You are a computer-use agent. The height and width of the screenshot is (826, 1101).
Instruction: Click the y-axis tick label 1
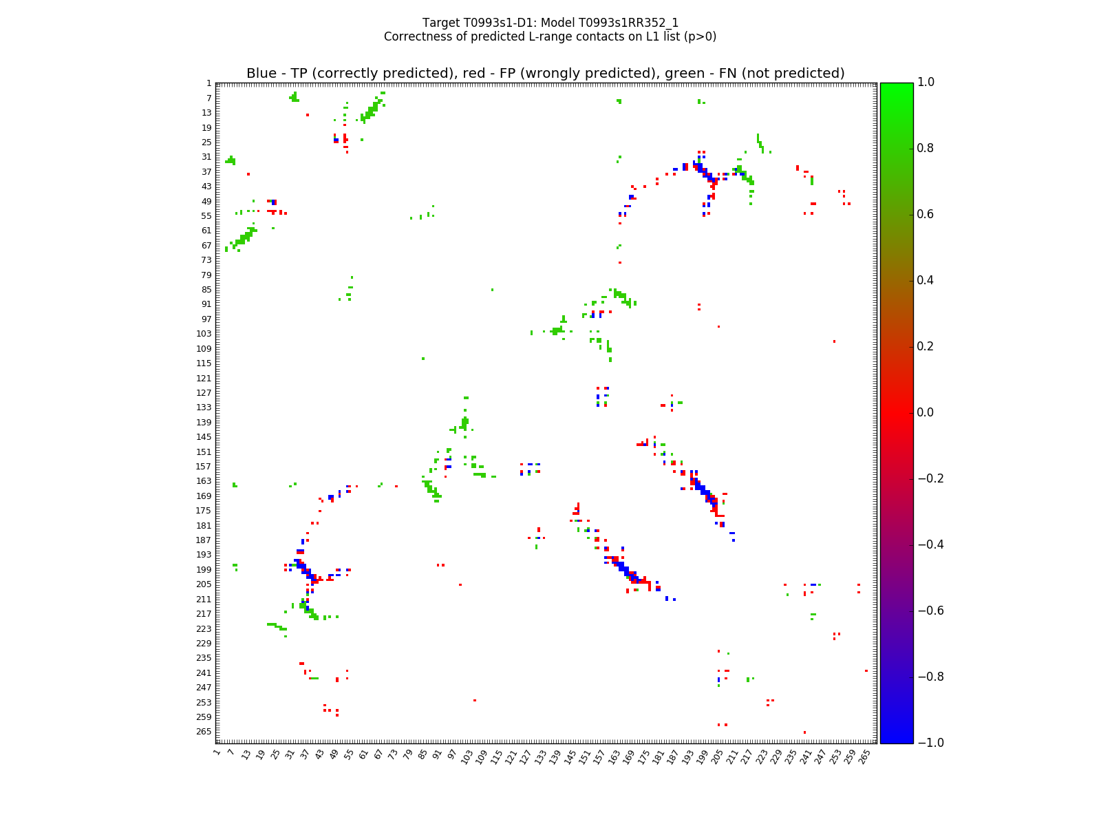tap(209, 83)
